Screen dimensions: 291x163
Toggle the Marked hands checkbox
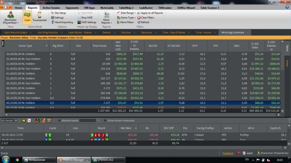(x=59, y=120)
